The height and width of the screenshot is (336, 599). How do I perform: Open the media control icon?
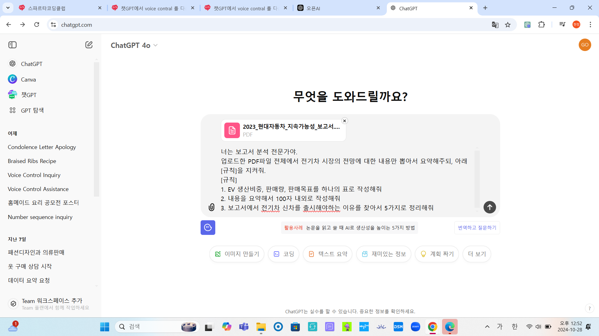tap(562, 25)
